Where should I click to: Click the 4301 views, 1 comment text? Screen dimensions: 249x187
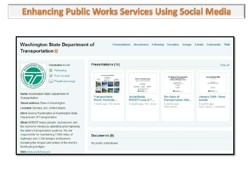(x=212, y=107)
